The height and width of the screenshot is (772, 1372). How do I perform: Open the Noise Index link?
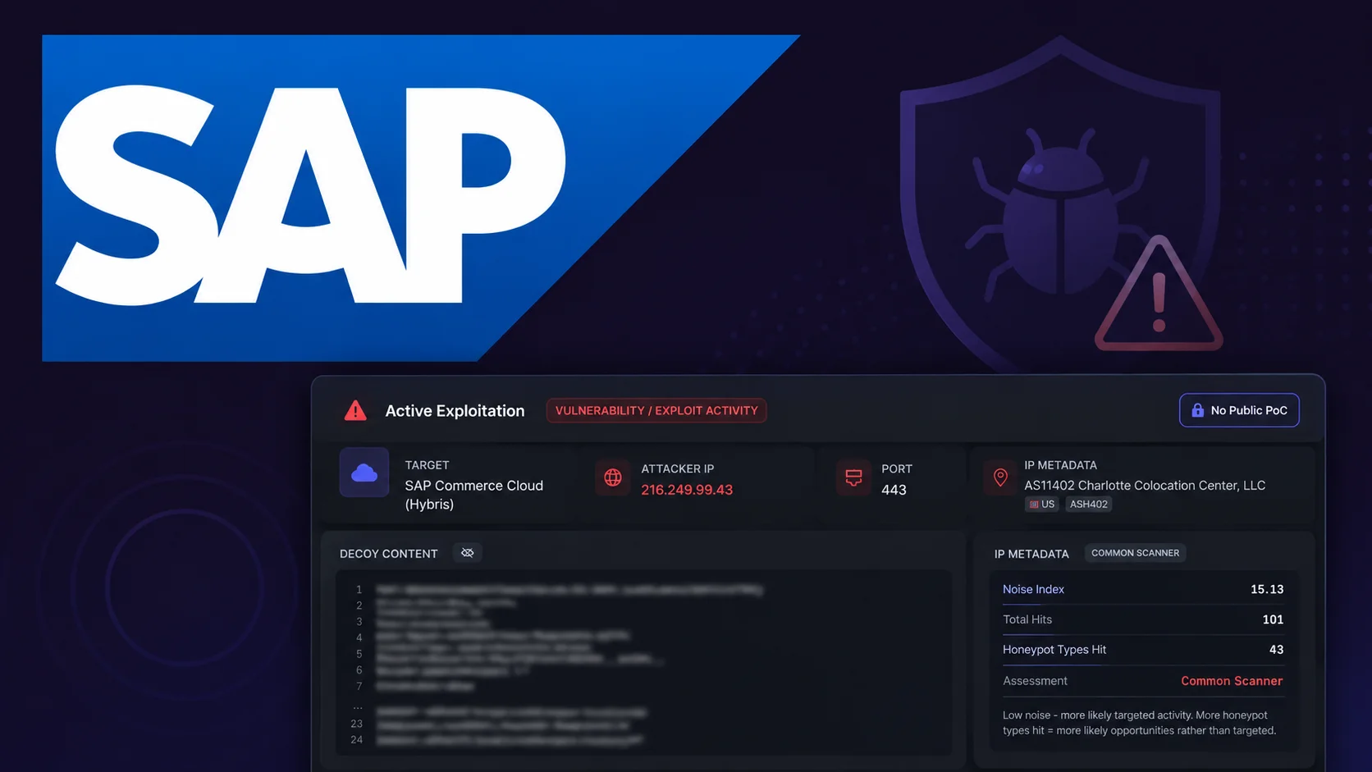(1033, 589)
